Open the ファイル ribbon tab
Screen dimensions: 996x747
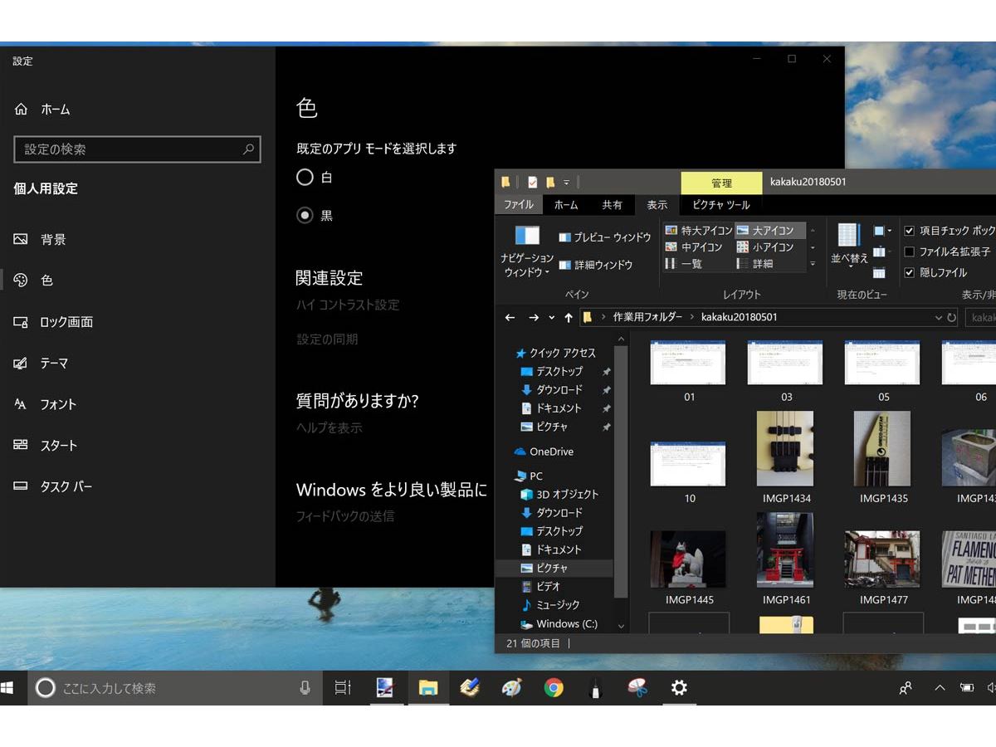point(519,205)
